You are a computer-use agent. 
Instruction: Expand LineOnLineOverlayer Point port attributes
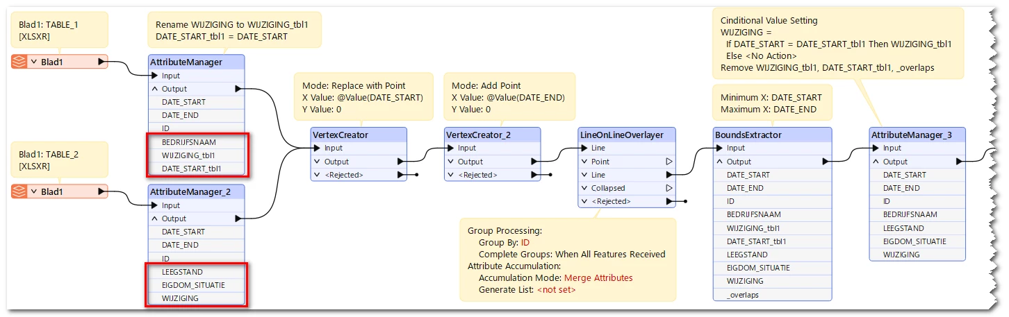584,162
